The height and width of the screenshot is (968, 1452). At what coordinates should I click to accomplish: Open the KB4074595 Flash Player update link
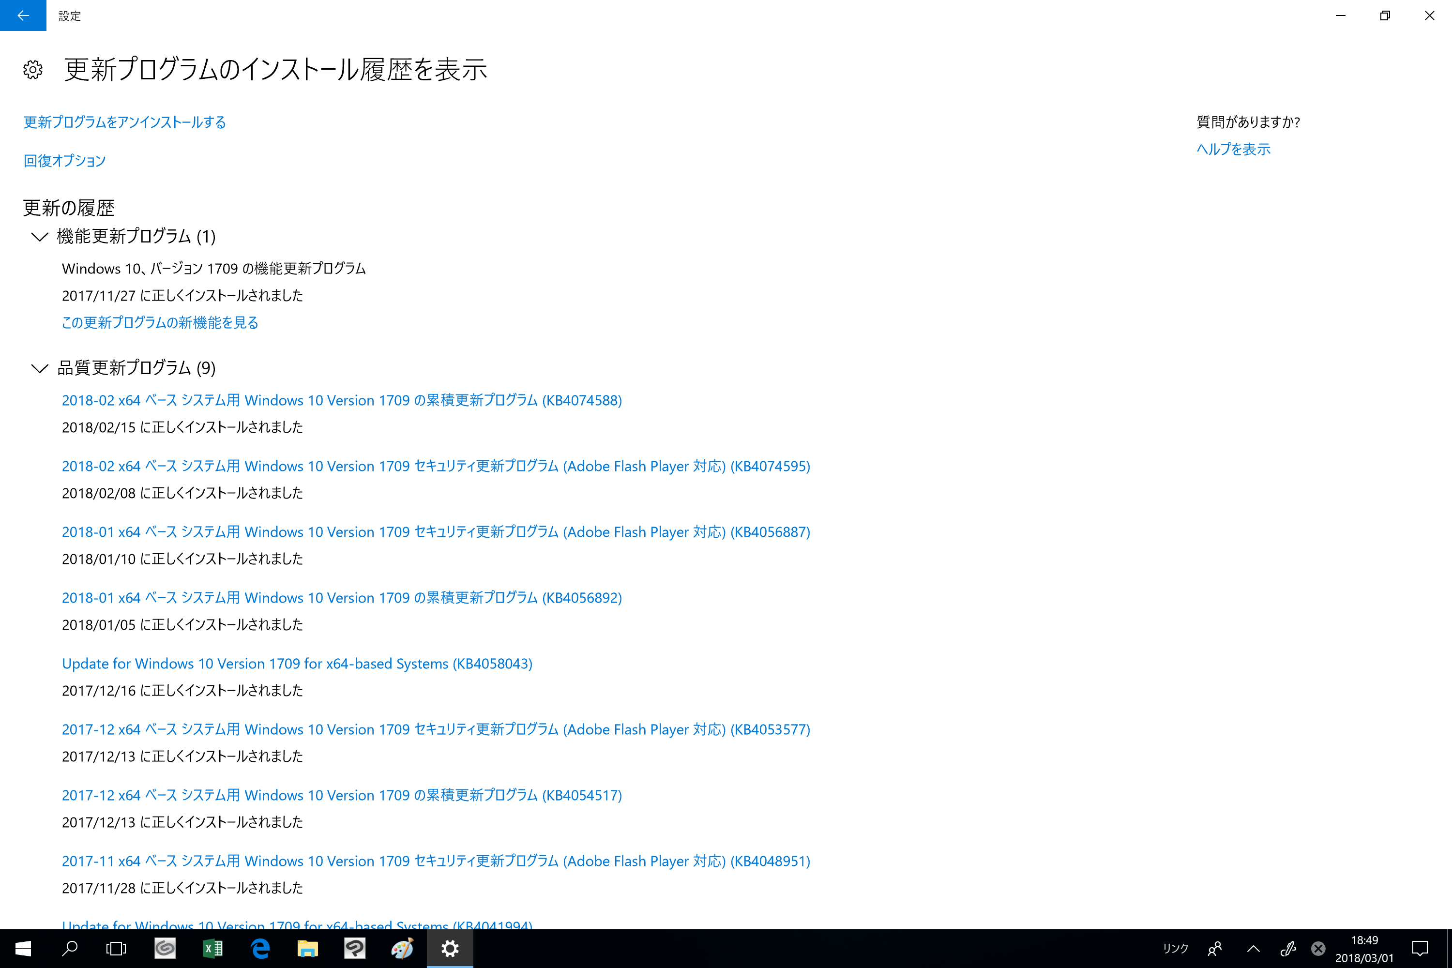[x=436, y=466]
